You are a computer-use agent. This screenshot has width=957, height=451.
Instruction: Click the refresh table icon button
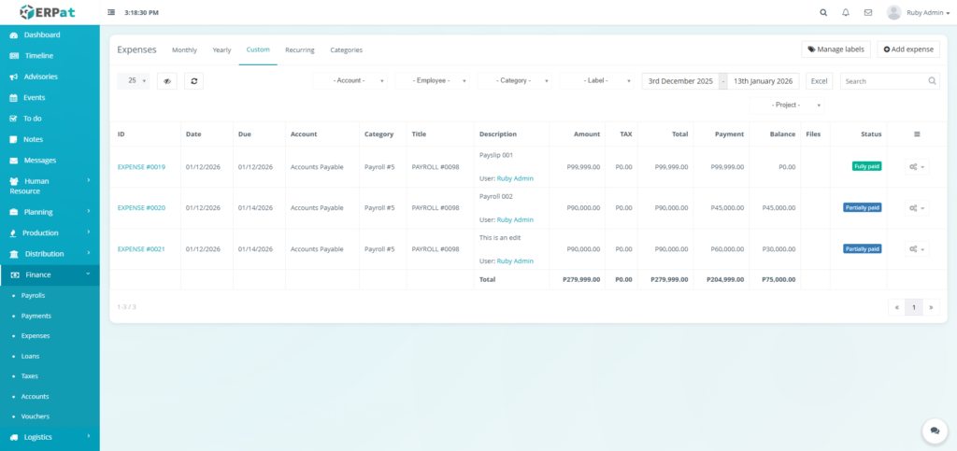[x=193, y=81]
